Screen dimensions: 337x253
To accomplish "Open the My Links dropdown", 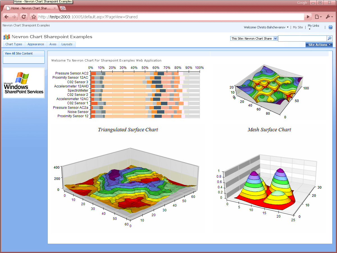I will tap(313, 27).
